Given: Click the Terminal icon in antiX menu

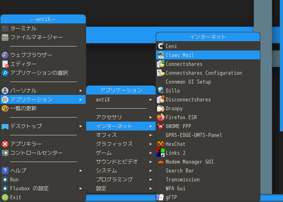Looking at the screenshot, I should (5, 29).
